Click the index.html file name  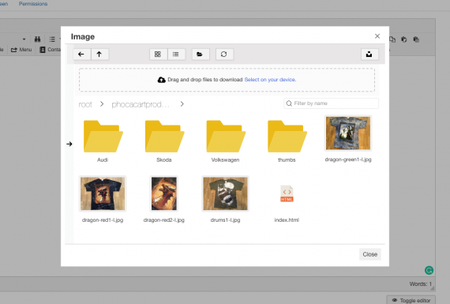point(287,220)
